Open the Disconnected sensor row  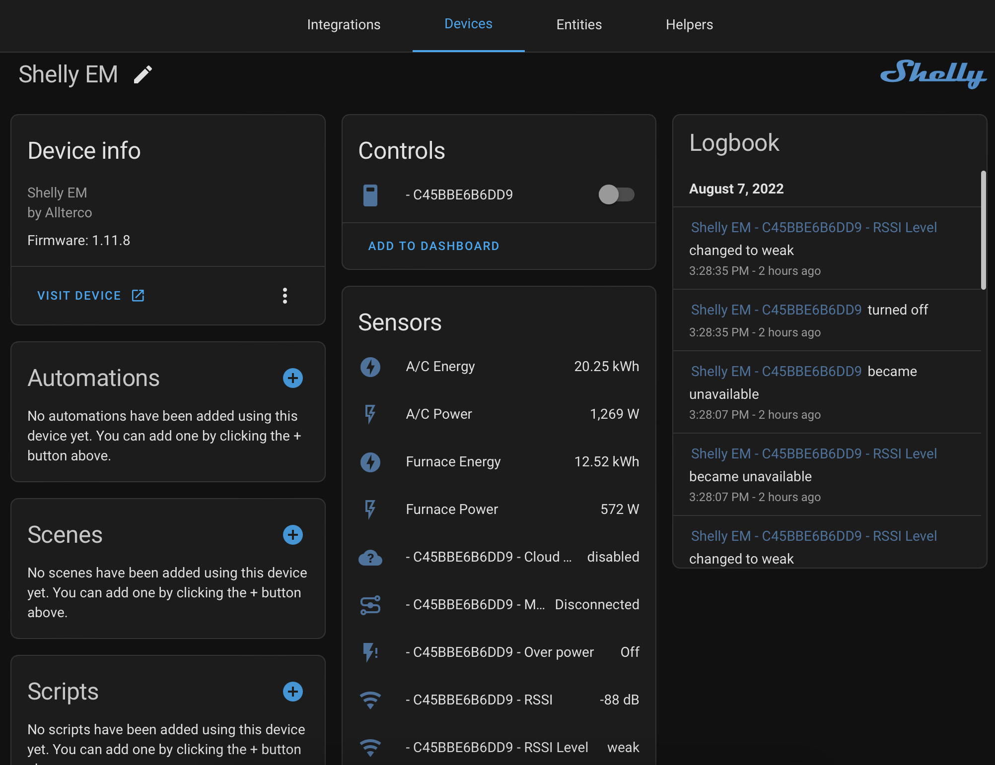point(499,605)
